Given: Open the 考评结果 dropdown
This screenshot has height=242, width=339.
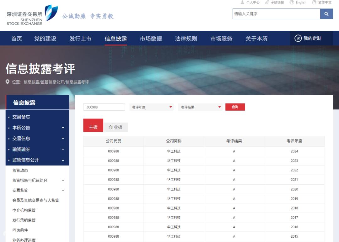Looking at the screenshot, I should (x=200, y=107).
